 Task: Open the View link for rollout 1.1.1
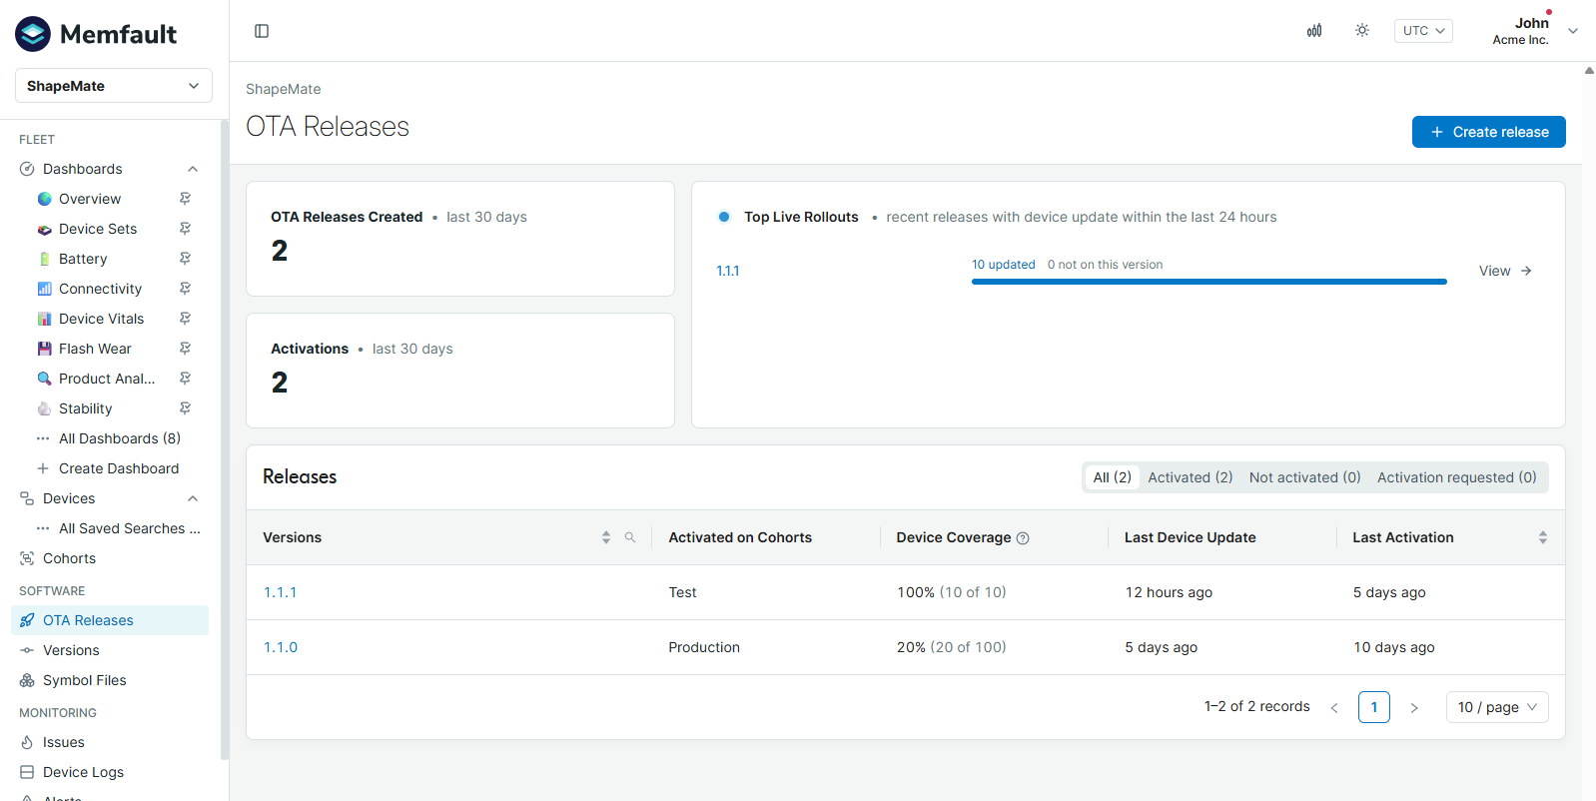pyautogui.click(x=1505, y=271)
